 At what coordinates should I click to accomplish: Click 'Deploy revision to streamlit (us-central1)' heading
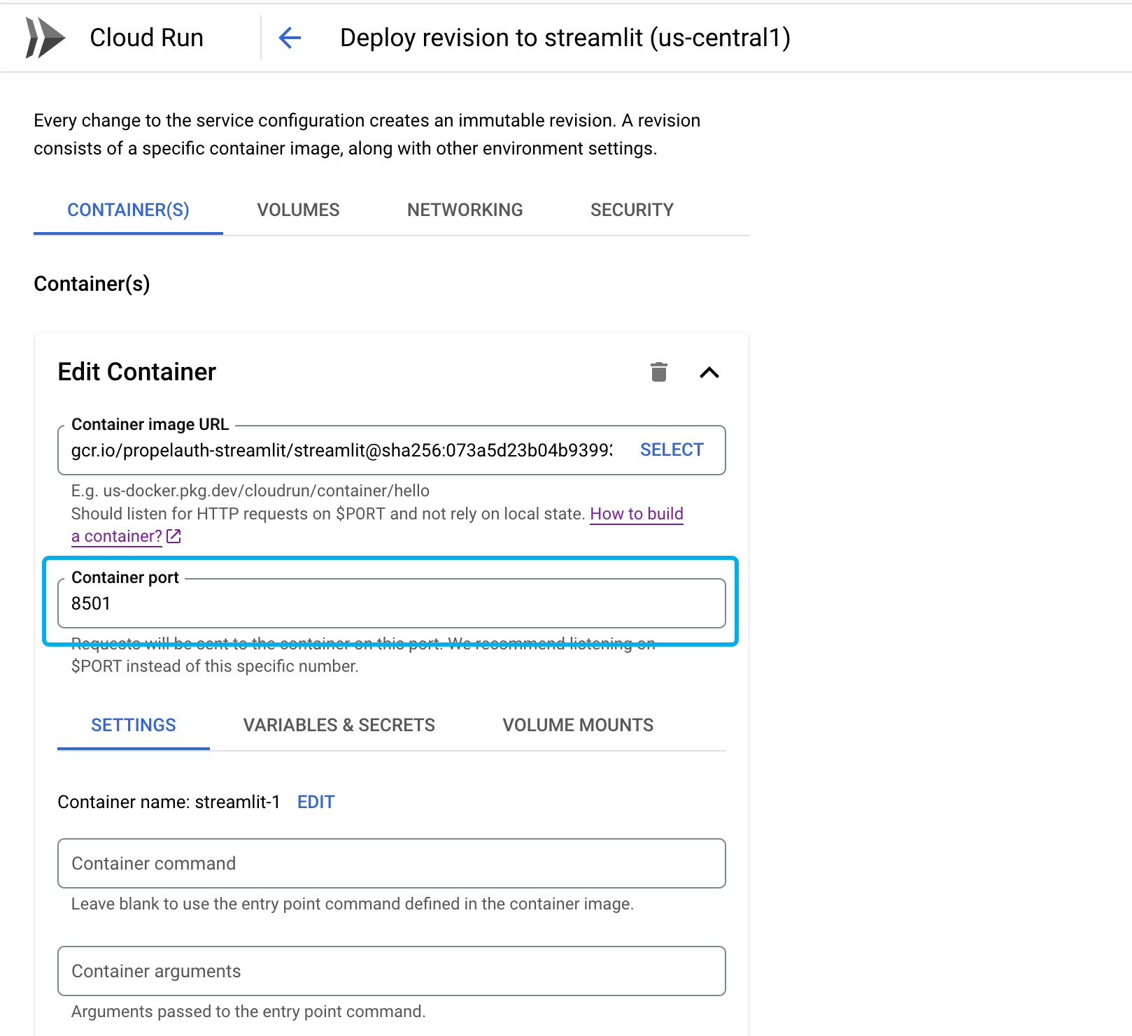565,38
